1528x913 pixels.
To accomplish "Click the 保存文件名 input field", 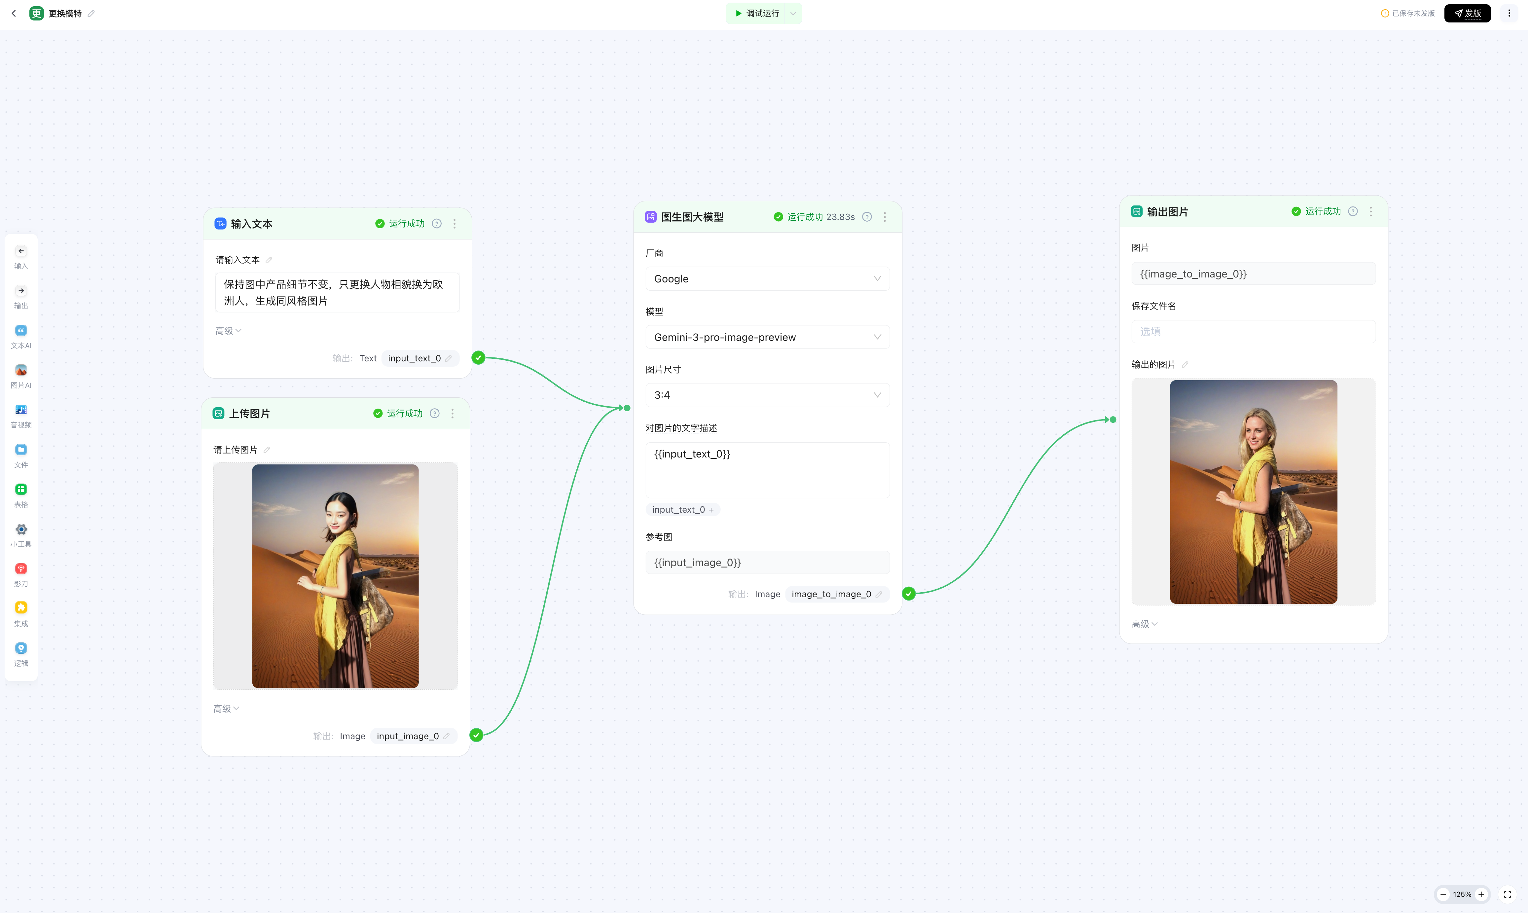I will pos(1253,332).
